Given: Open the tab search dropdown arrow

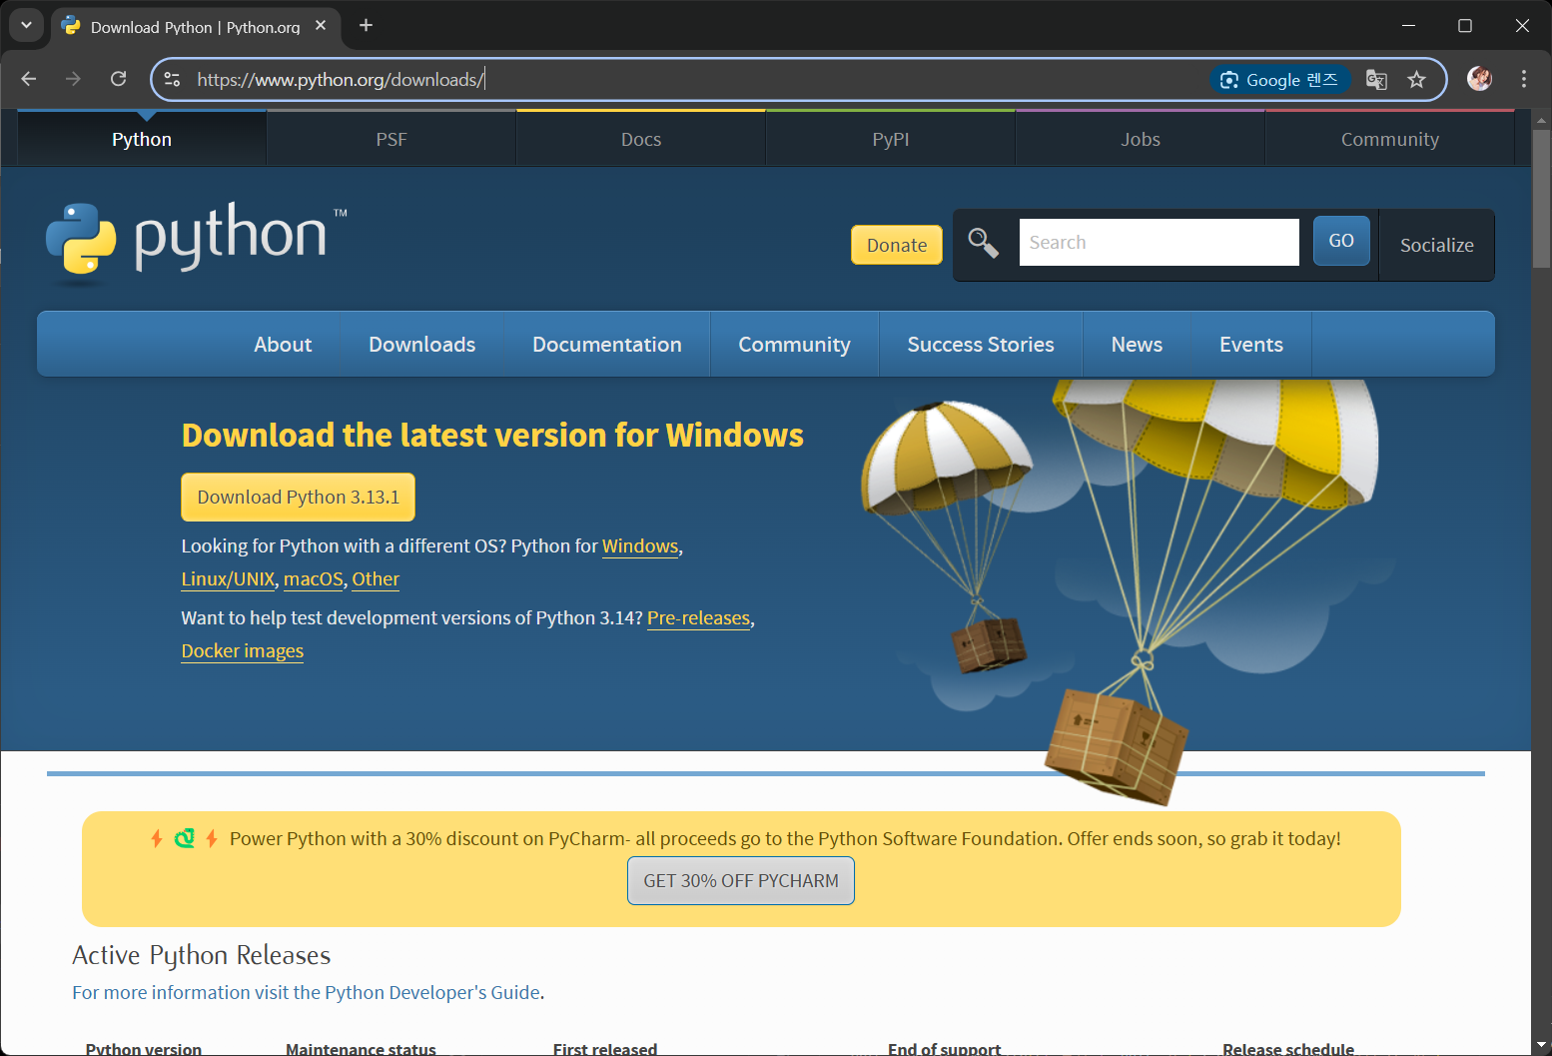Looking at the screenshot, I should (x=26, y=25).
